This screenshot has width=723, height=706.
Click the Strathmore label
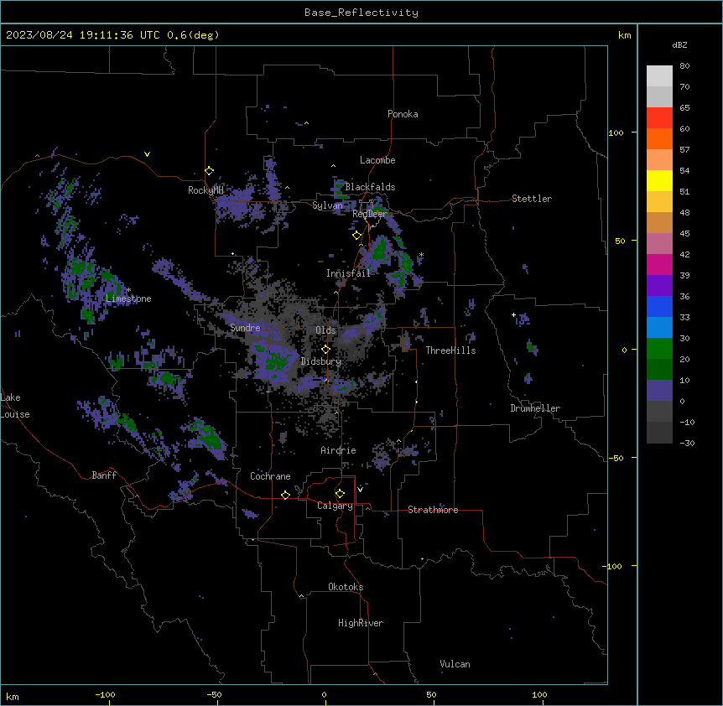[433, 510]
